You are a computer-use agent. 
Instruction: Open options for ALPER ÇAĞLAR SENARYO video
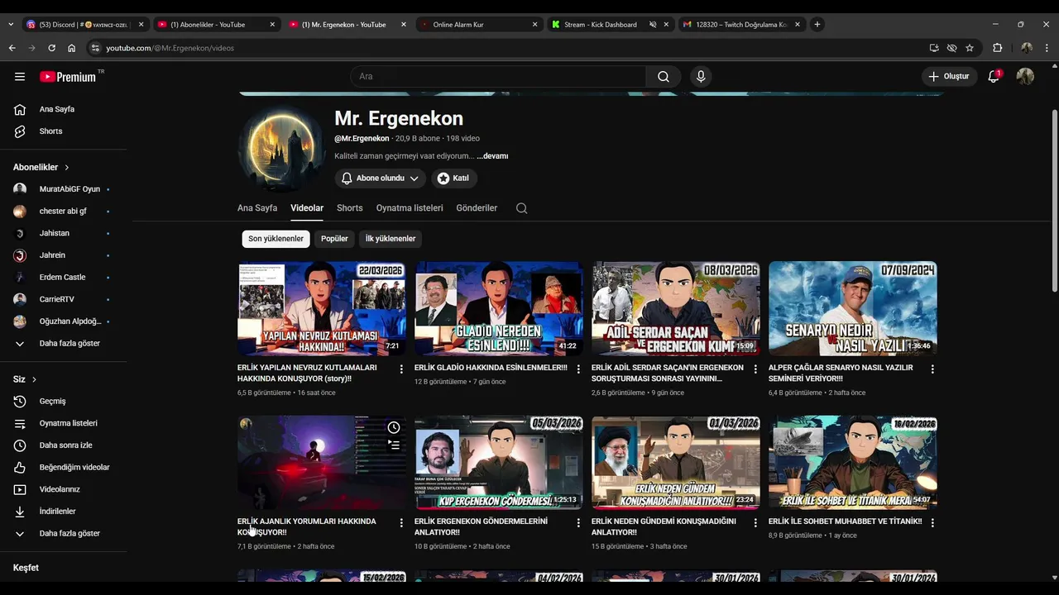932,369
